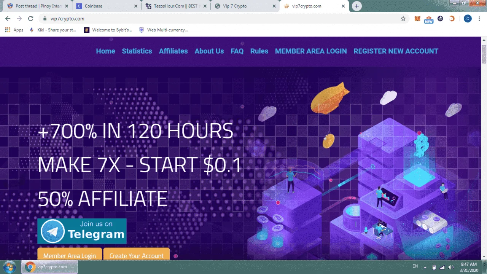This screenshot has width=487, height=274.
Task: Close the TezosHour.Com tab
Action: [x=205, y=6]
